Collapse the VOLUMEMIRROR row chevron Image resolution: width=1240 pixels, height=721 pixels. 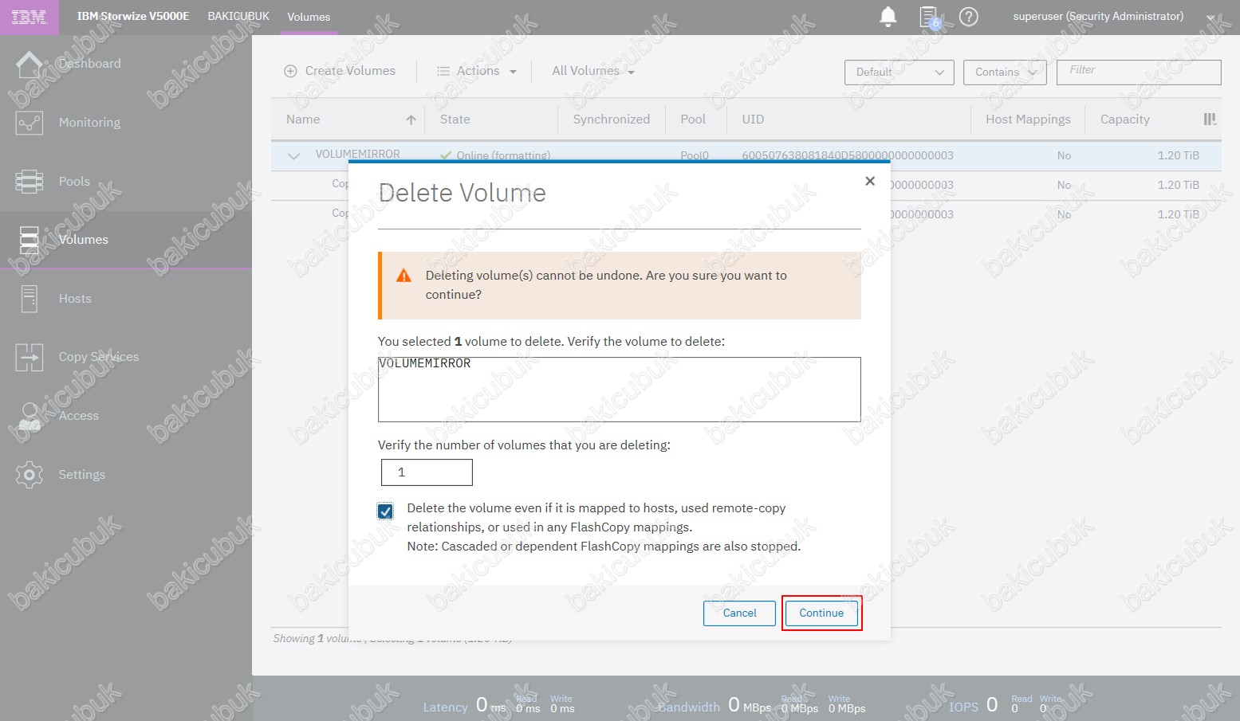tap(293, 156)
